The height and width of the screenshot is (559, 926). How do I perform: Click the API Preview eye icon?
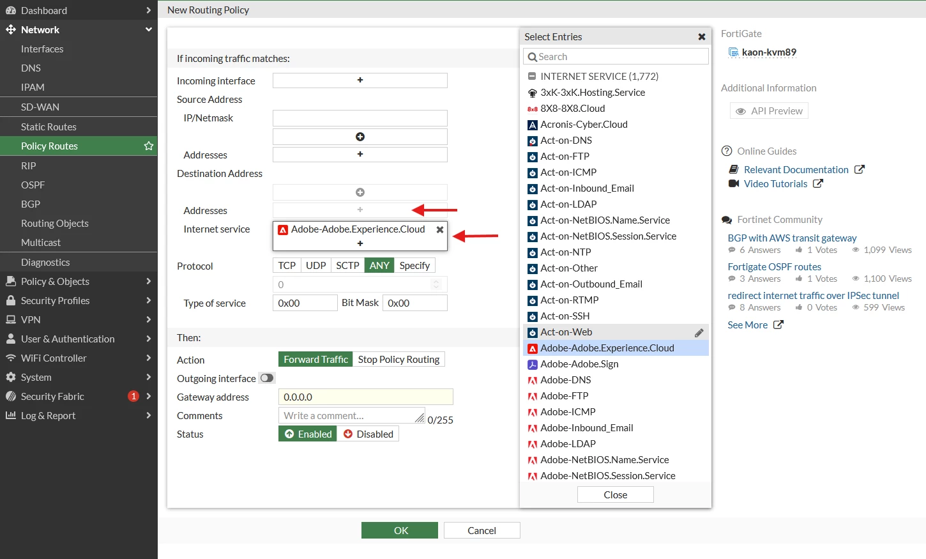pyautogui.click(x=741, y=111)
